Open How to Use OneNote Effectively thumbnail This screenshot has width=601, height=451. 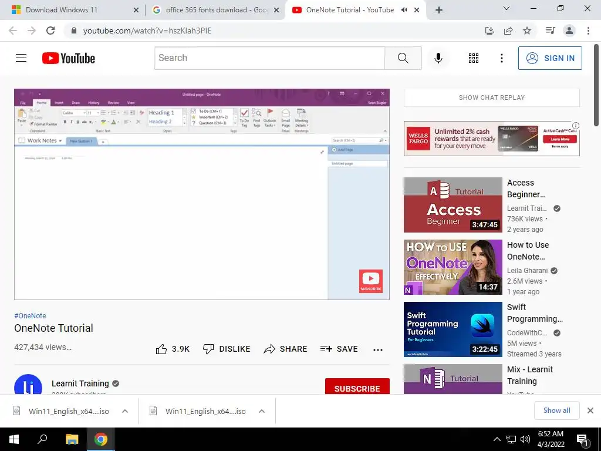[453, 267]
